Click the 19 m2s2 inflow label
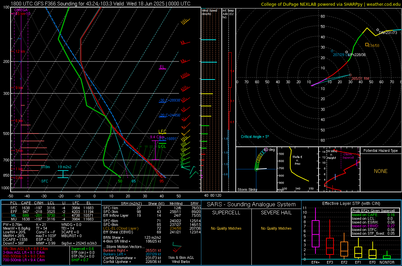This screenshot has height=266, width=402. coord(65,167)
